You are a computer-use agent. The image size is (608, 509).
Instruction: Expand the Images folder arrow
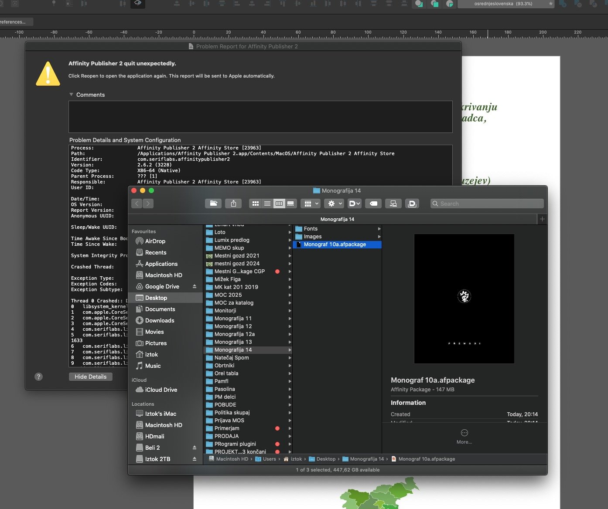coord(379,237)
